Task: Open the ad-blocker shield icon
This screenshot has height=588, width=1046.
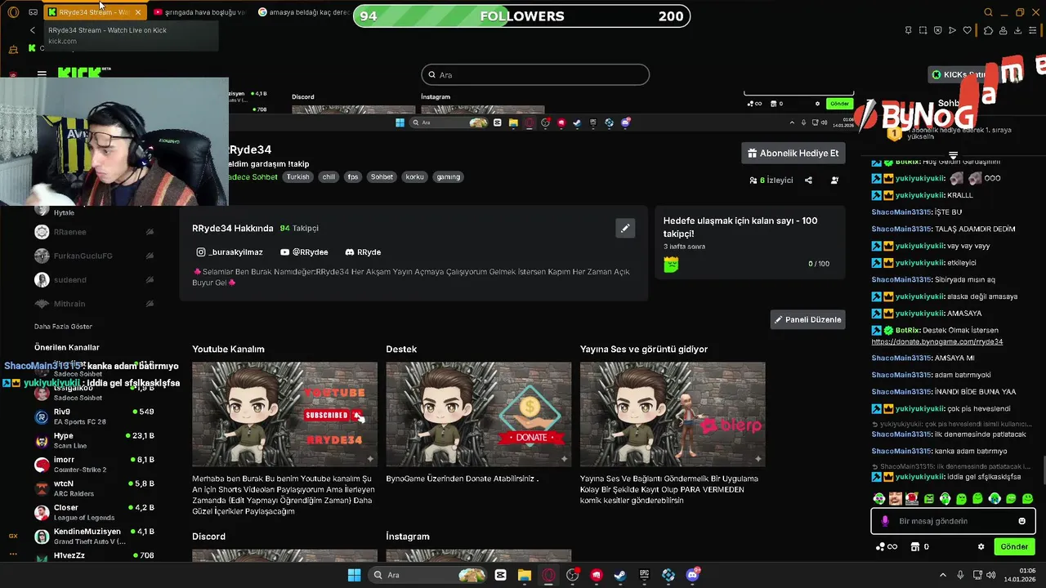Action: (938, 30)
